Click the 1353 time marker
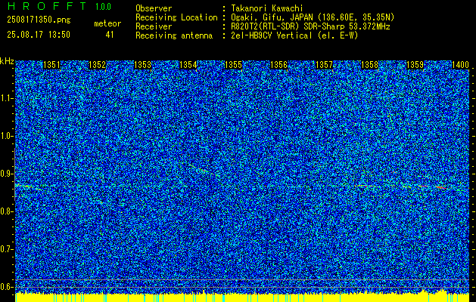Screen dimensions: 476x302 coord(143,65)
